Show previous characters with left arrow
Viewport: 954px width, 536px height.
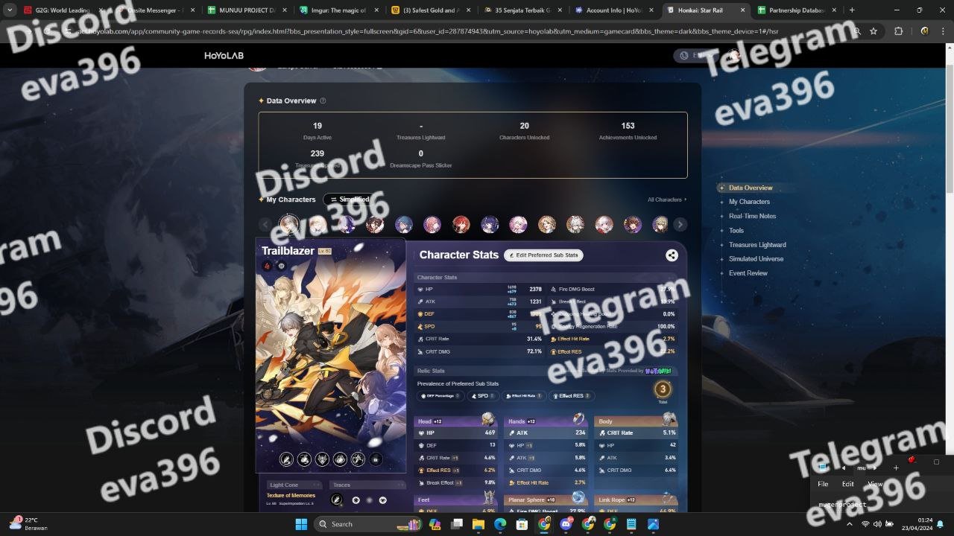[265, 224]
